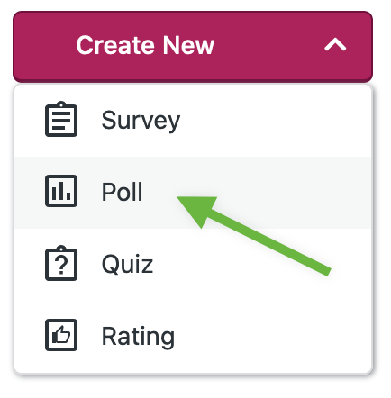Choose the Rating text label
Screen dimensions: 391x398
click(x=138, y=337)
